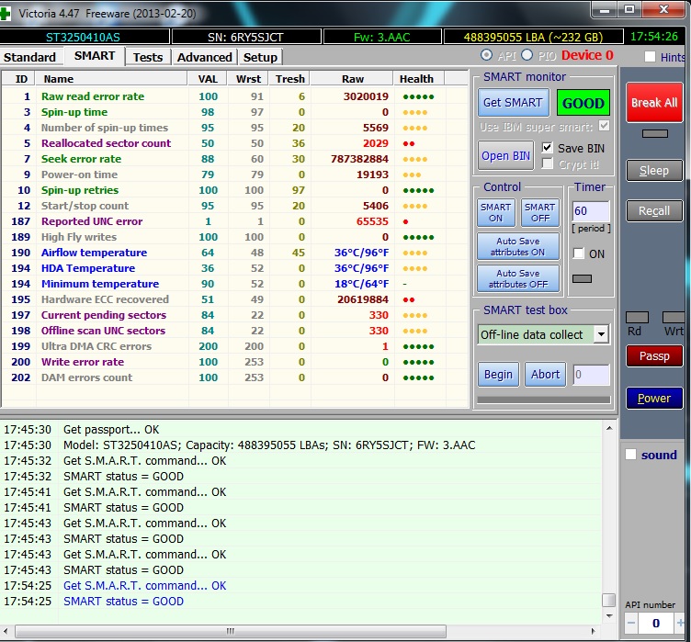Click the Abort button
This screenshot has width=691, height=642.
tap(545, 375)
